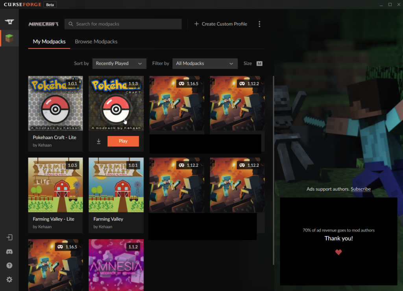Screen dimensions: 403x291
Task: Click "70% of ad revenue goes to mod authors"
Action: 338,230
